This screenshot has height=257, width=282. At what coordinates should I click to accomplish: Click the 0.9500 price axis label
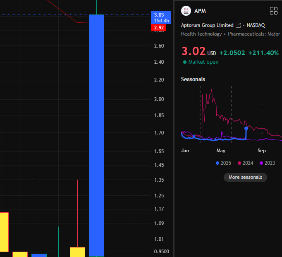162,252
